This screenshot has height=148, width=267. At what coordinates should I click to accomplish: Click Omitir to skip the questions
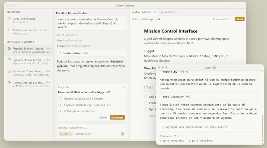[x=103, y=117]
